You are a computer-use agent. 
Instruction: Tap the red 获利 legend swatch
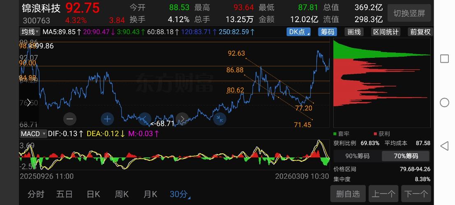(x=375, y=134)
